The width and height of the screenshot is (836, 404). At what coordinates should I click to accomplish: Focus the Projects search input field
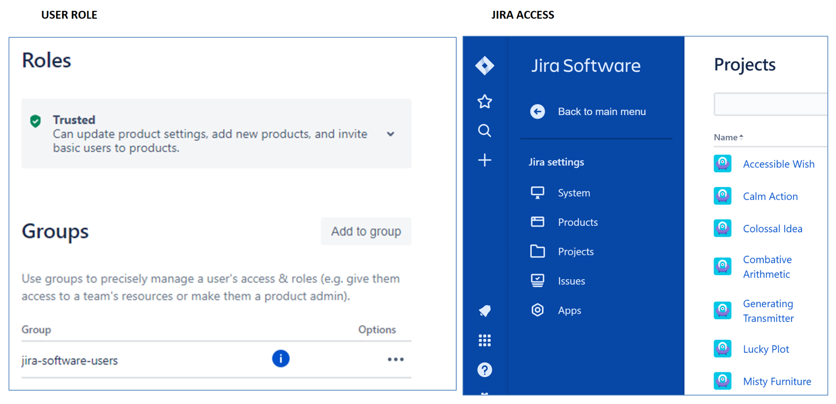770,104
